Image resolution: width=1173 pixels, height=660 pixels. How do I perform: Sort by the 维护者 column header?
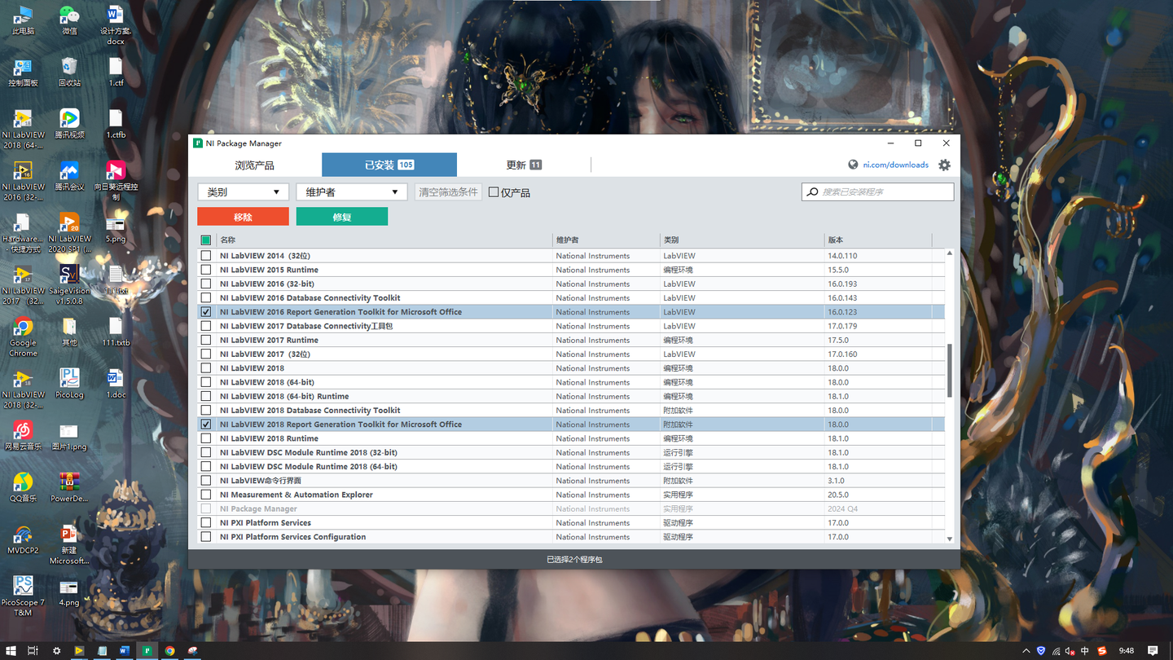[607, 240]
